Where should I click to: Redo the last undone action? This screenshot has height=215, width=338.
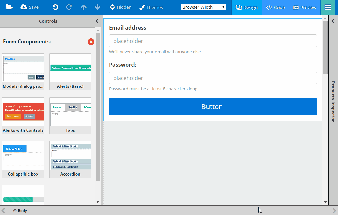[x=69, y=7]
